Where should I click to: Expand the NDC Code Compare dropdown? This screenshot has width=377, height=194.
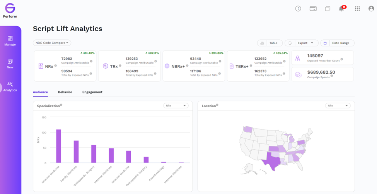(52, 43)
